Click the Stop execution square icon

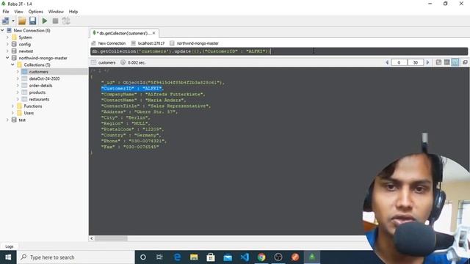click(55, 21)
